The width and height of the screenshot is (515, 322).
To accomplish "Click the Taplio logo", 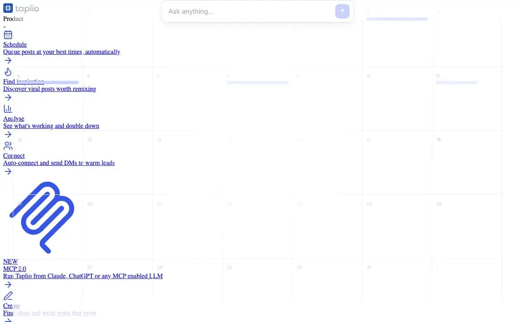I will 21,8.
